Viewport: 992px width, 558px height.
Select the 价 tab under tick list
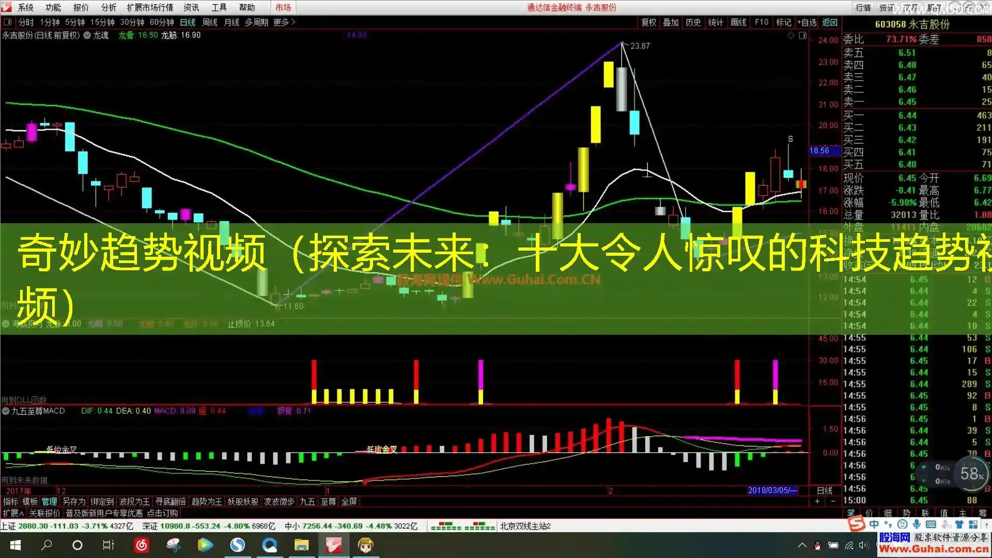pyautogui.click(x=869, y=513)
